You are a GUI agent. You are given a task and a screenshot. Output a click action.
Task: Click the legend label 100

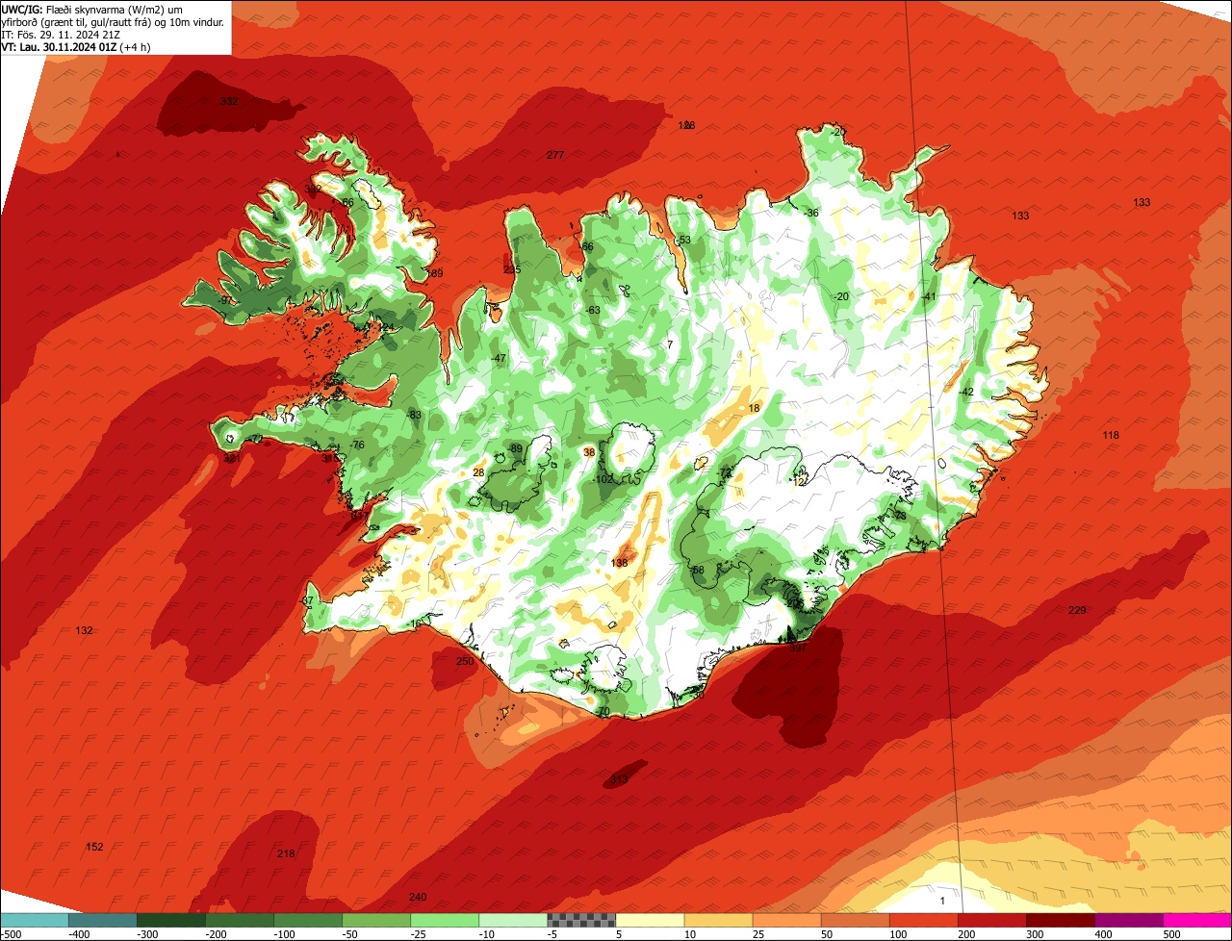pos(898,933)
